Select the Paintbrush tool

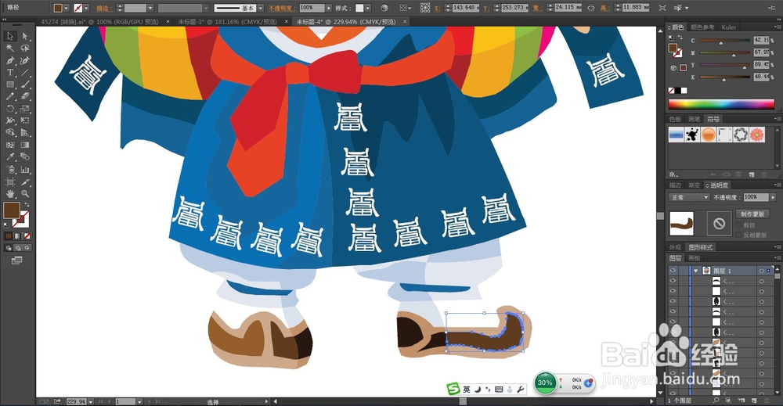pos(24,84)
